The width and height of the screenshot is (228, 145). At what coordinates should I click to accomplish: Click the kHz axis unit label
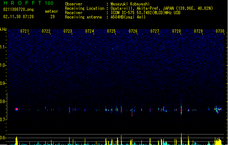point(3,29)
